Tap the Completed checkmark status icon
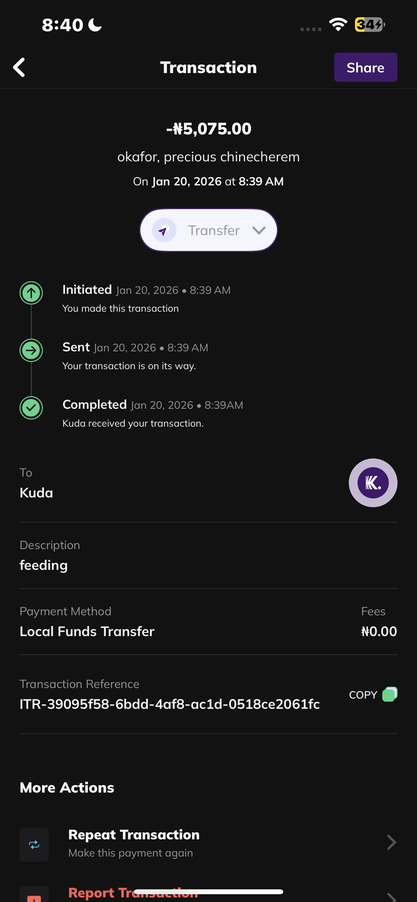The image size is (417, 902). pos(31,407)
